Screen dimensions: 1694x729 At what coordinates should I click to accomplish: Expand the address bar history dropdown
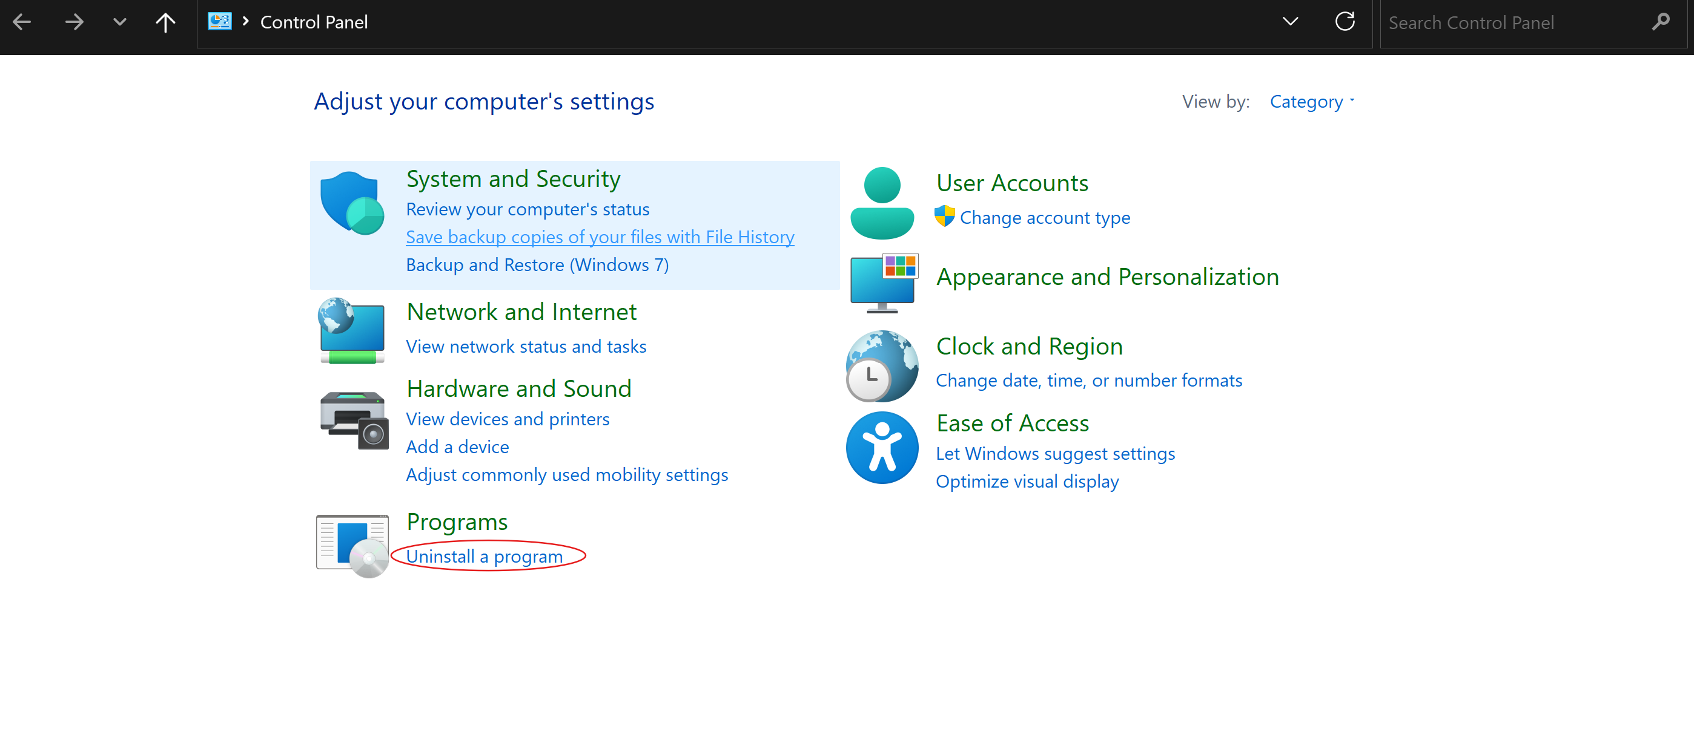coord(1290,22)
